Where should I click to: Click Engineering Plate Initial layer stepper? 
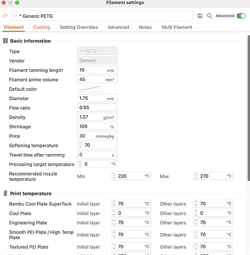point(114,222)
